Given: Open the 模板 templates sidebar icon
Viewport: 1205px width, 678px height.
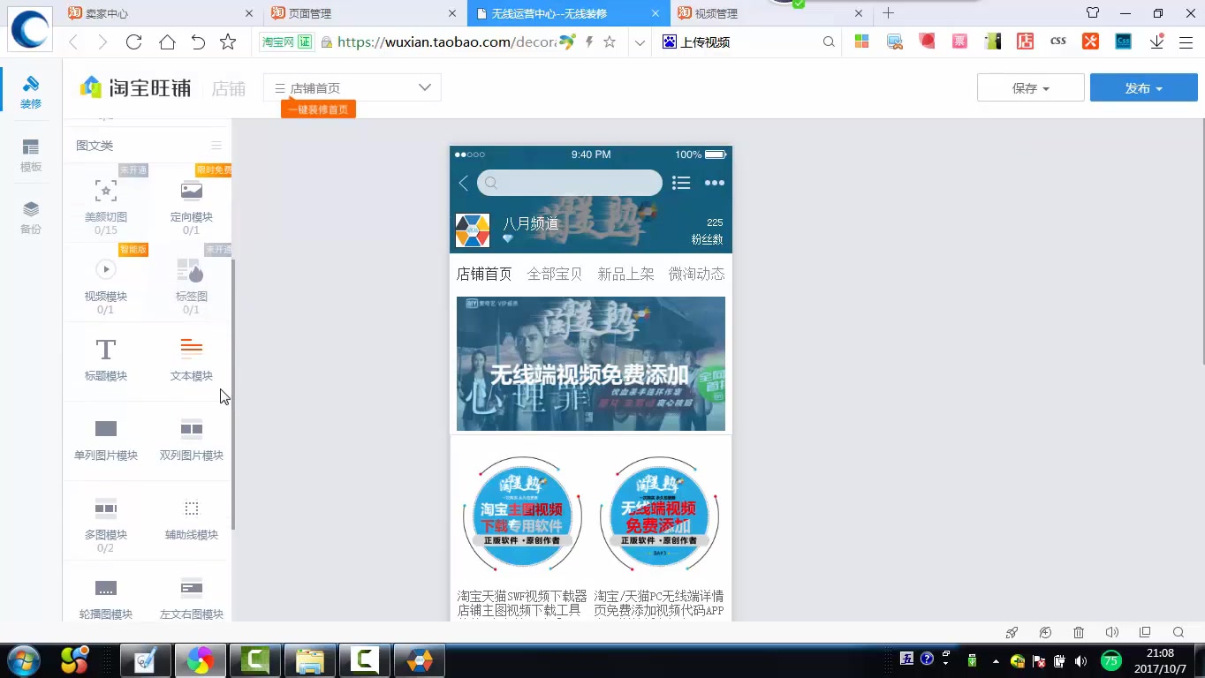Looking at the screenshot, I should pos(31,155).
